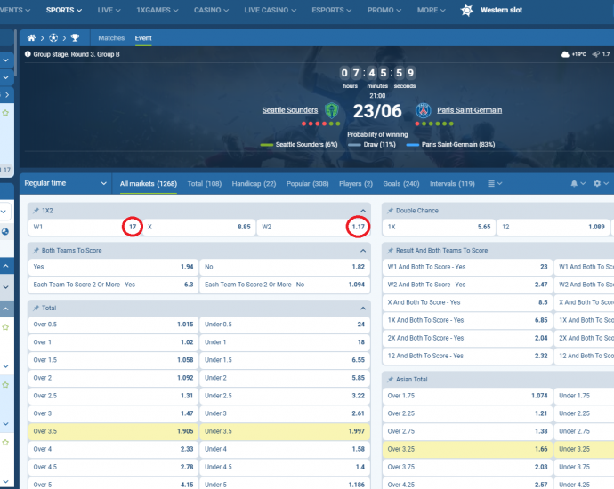Image resolution: width=614 pixels, height=489 pixels.
Task: Select Double Chance 12 at 1.089
Action: click(553, 227)
